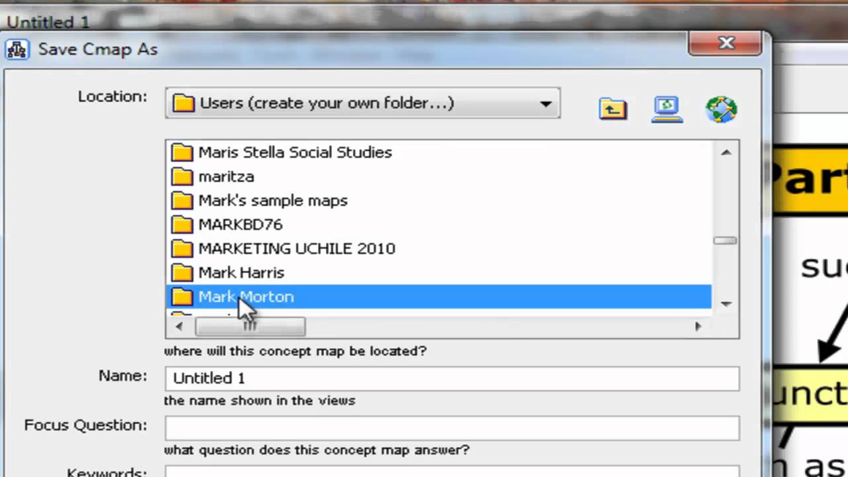848x477 pixels.
Task: Go up one folder level icon
Action: coord(613,108)
